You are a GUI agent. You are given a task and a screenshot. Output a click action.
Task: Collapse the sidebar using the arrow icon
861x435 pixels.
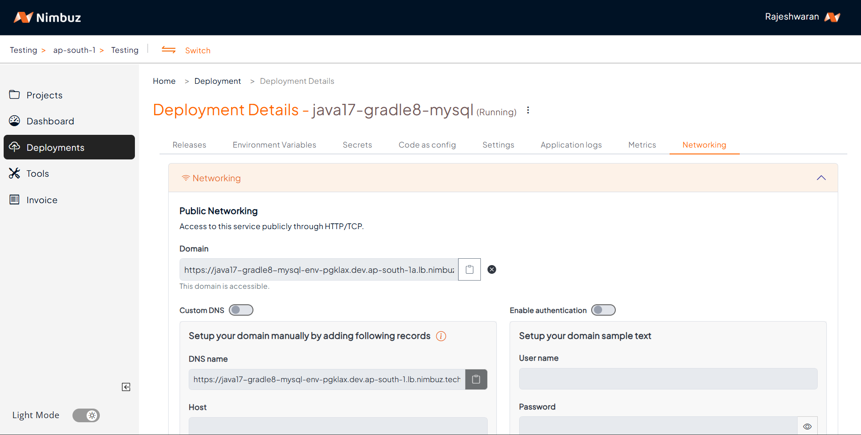[x=126, y=387]
